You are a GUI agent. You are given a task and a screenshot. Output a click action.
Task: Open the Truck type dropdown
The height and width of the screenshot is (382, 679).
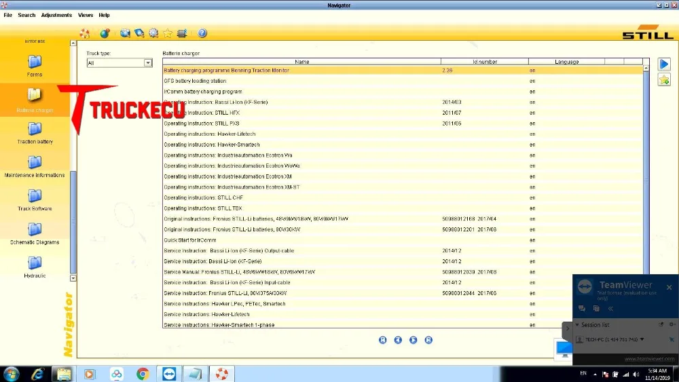(x=147, y=62)
